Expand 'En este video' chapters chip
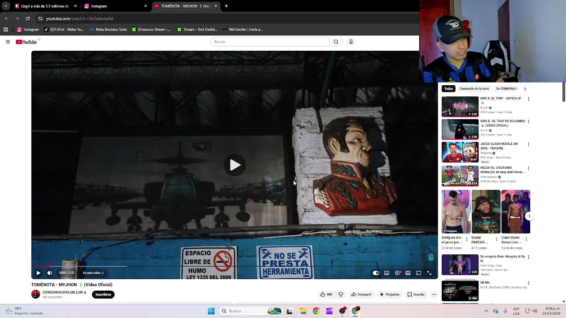The height and width of the screenshot is (318, 566). pyautogui.click(x=93, y=273)
